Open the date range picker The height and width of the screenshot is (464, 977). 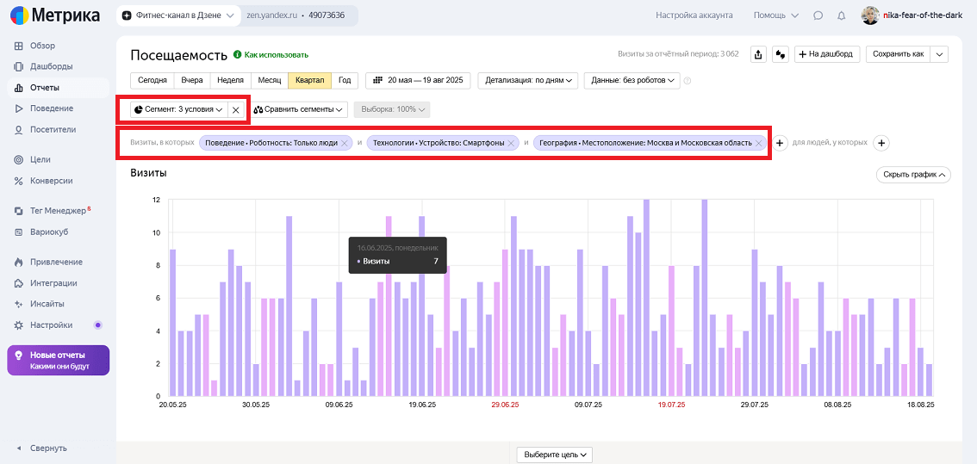click(419, 80)
